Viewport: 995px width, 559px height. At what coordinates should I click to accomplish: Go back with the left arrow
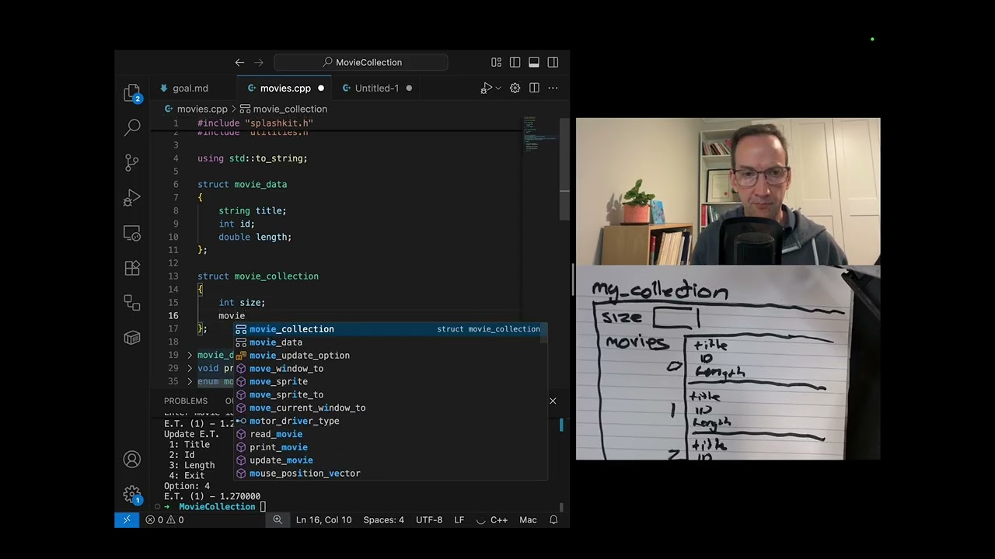(239, 62)
